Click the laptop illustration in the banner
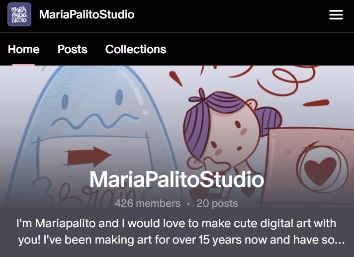The height and width of the screenshot is (257, 354). [x=308, y=164]
